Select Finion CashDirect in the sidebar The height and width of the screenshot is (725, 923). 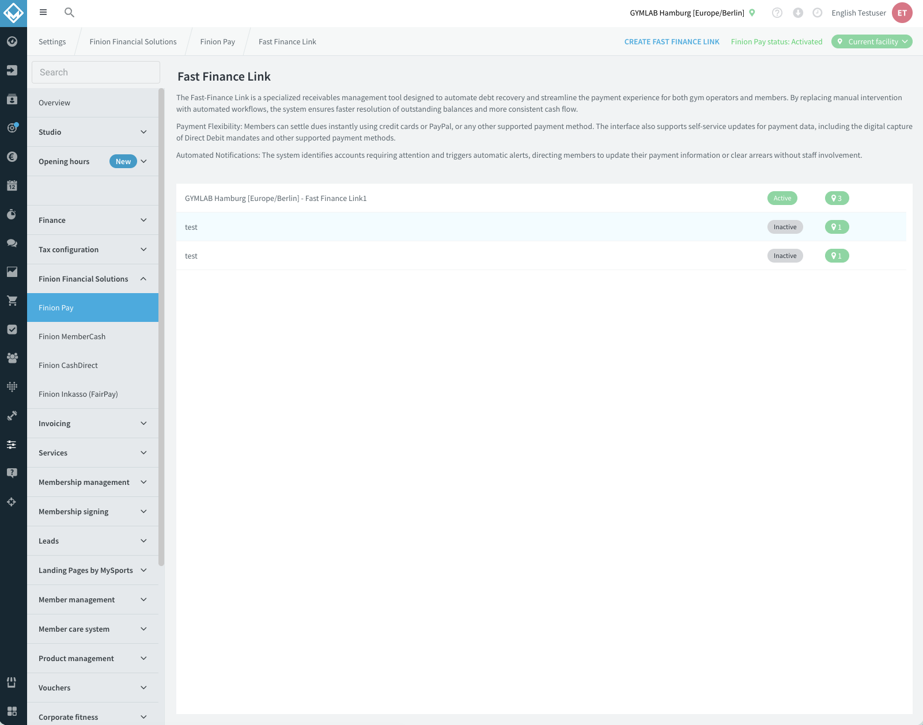pyautogui.click(x=93, y=365)
